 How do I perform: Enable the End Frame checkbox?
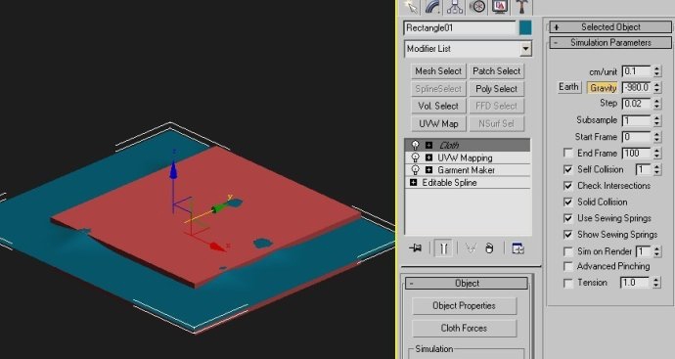568,153
